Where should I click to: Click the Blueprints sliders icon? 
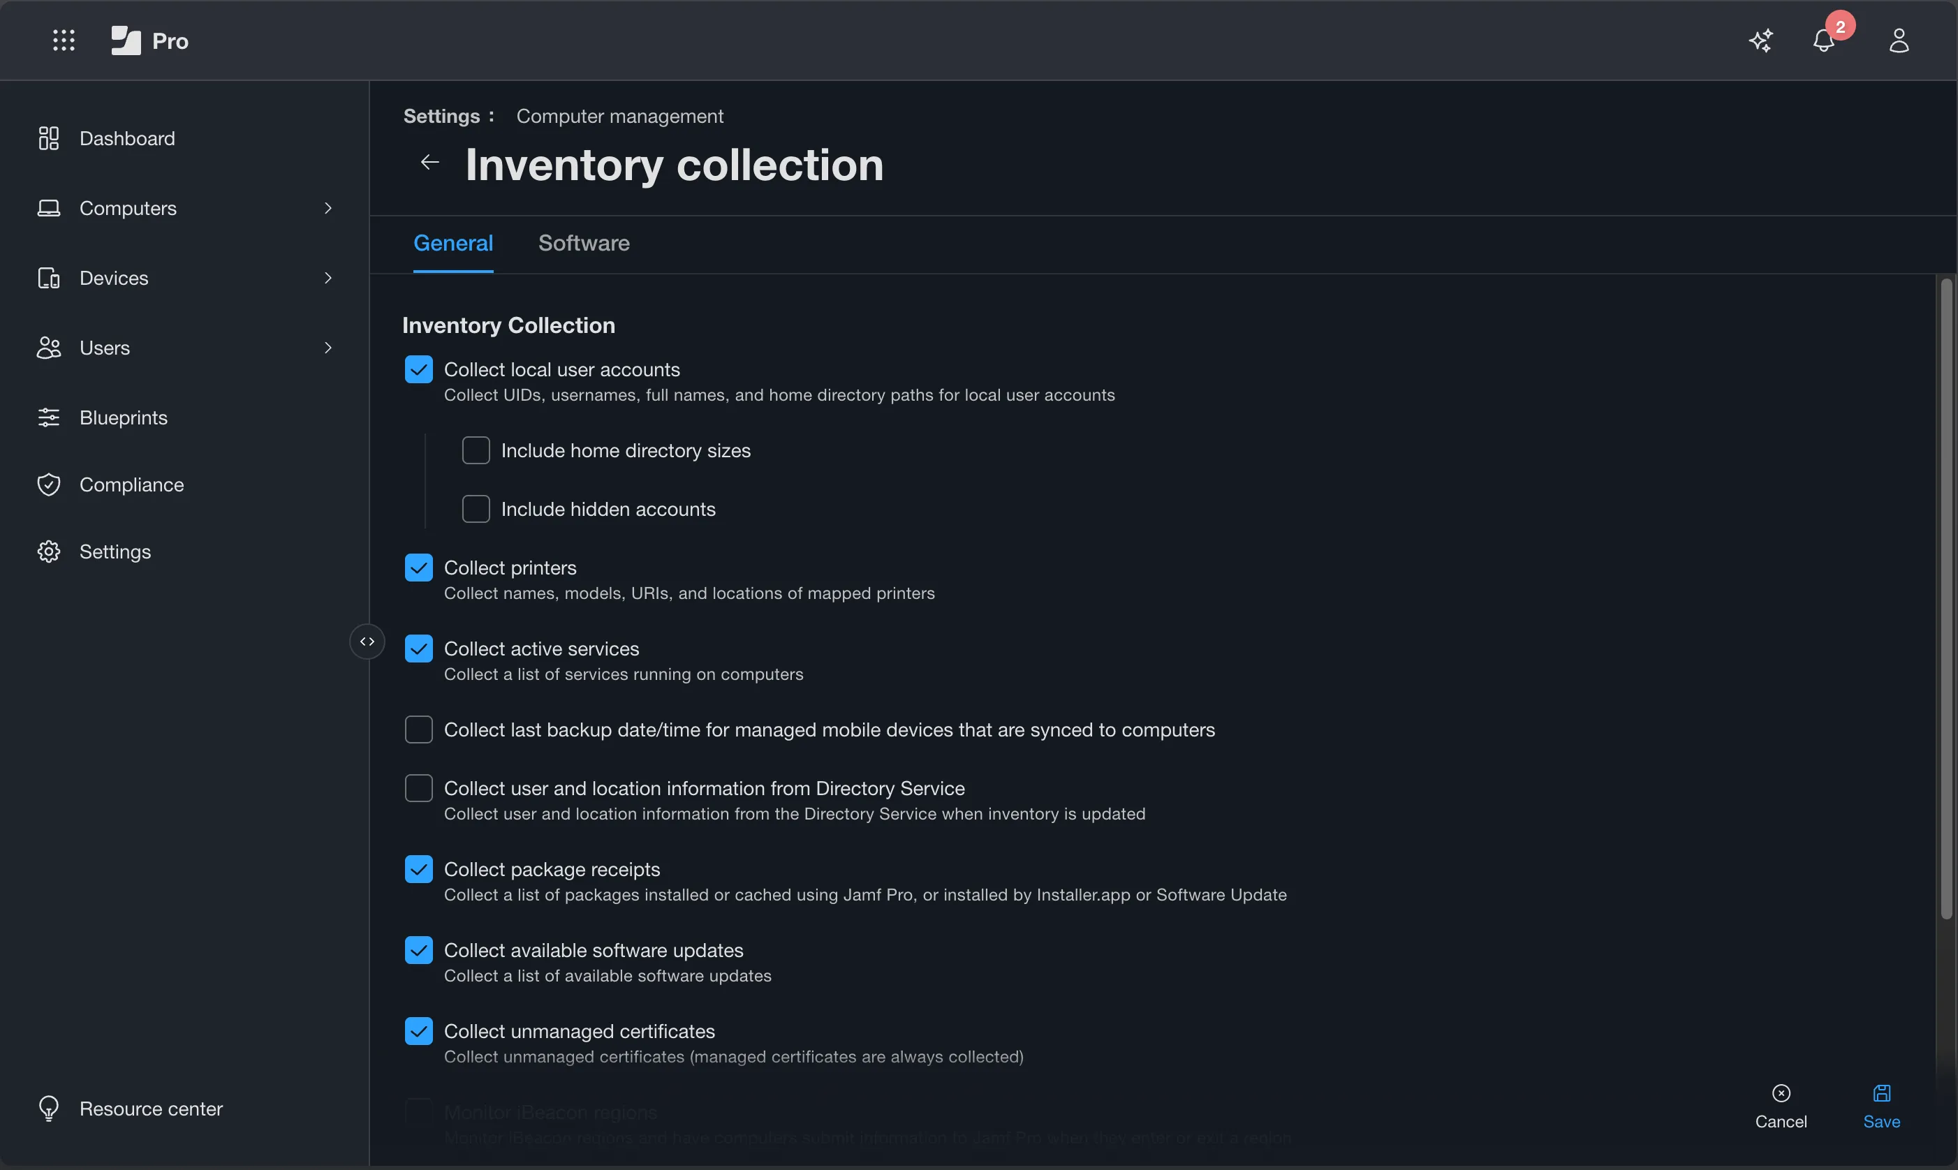tap(49, 418)
